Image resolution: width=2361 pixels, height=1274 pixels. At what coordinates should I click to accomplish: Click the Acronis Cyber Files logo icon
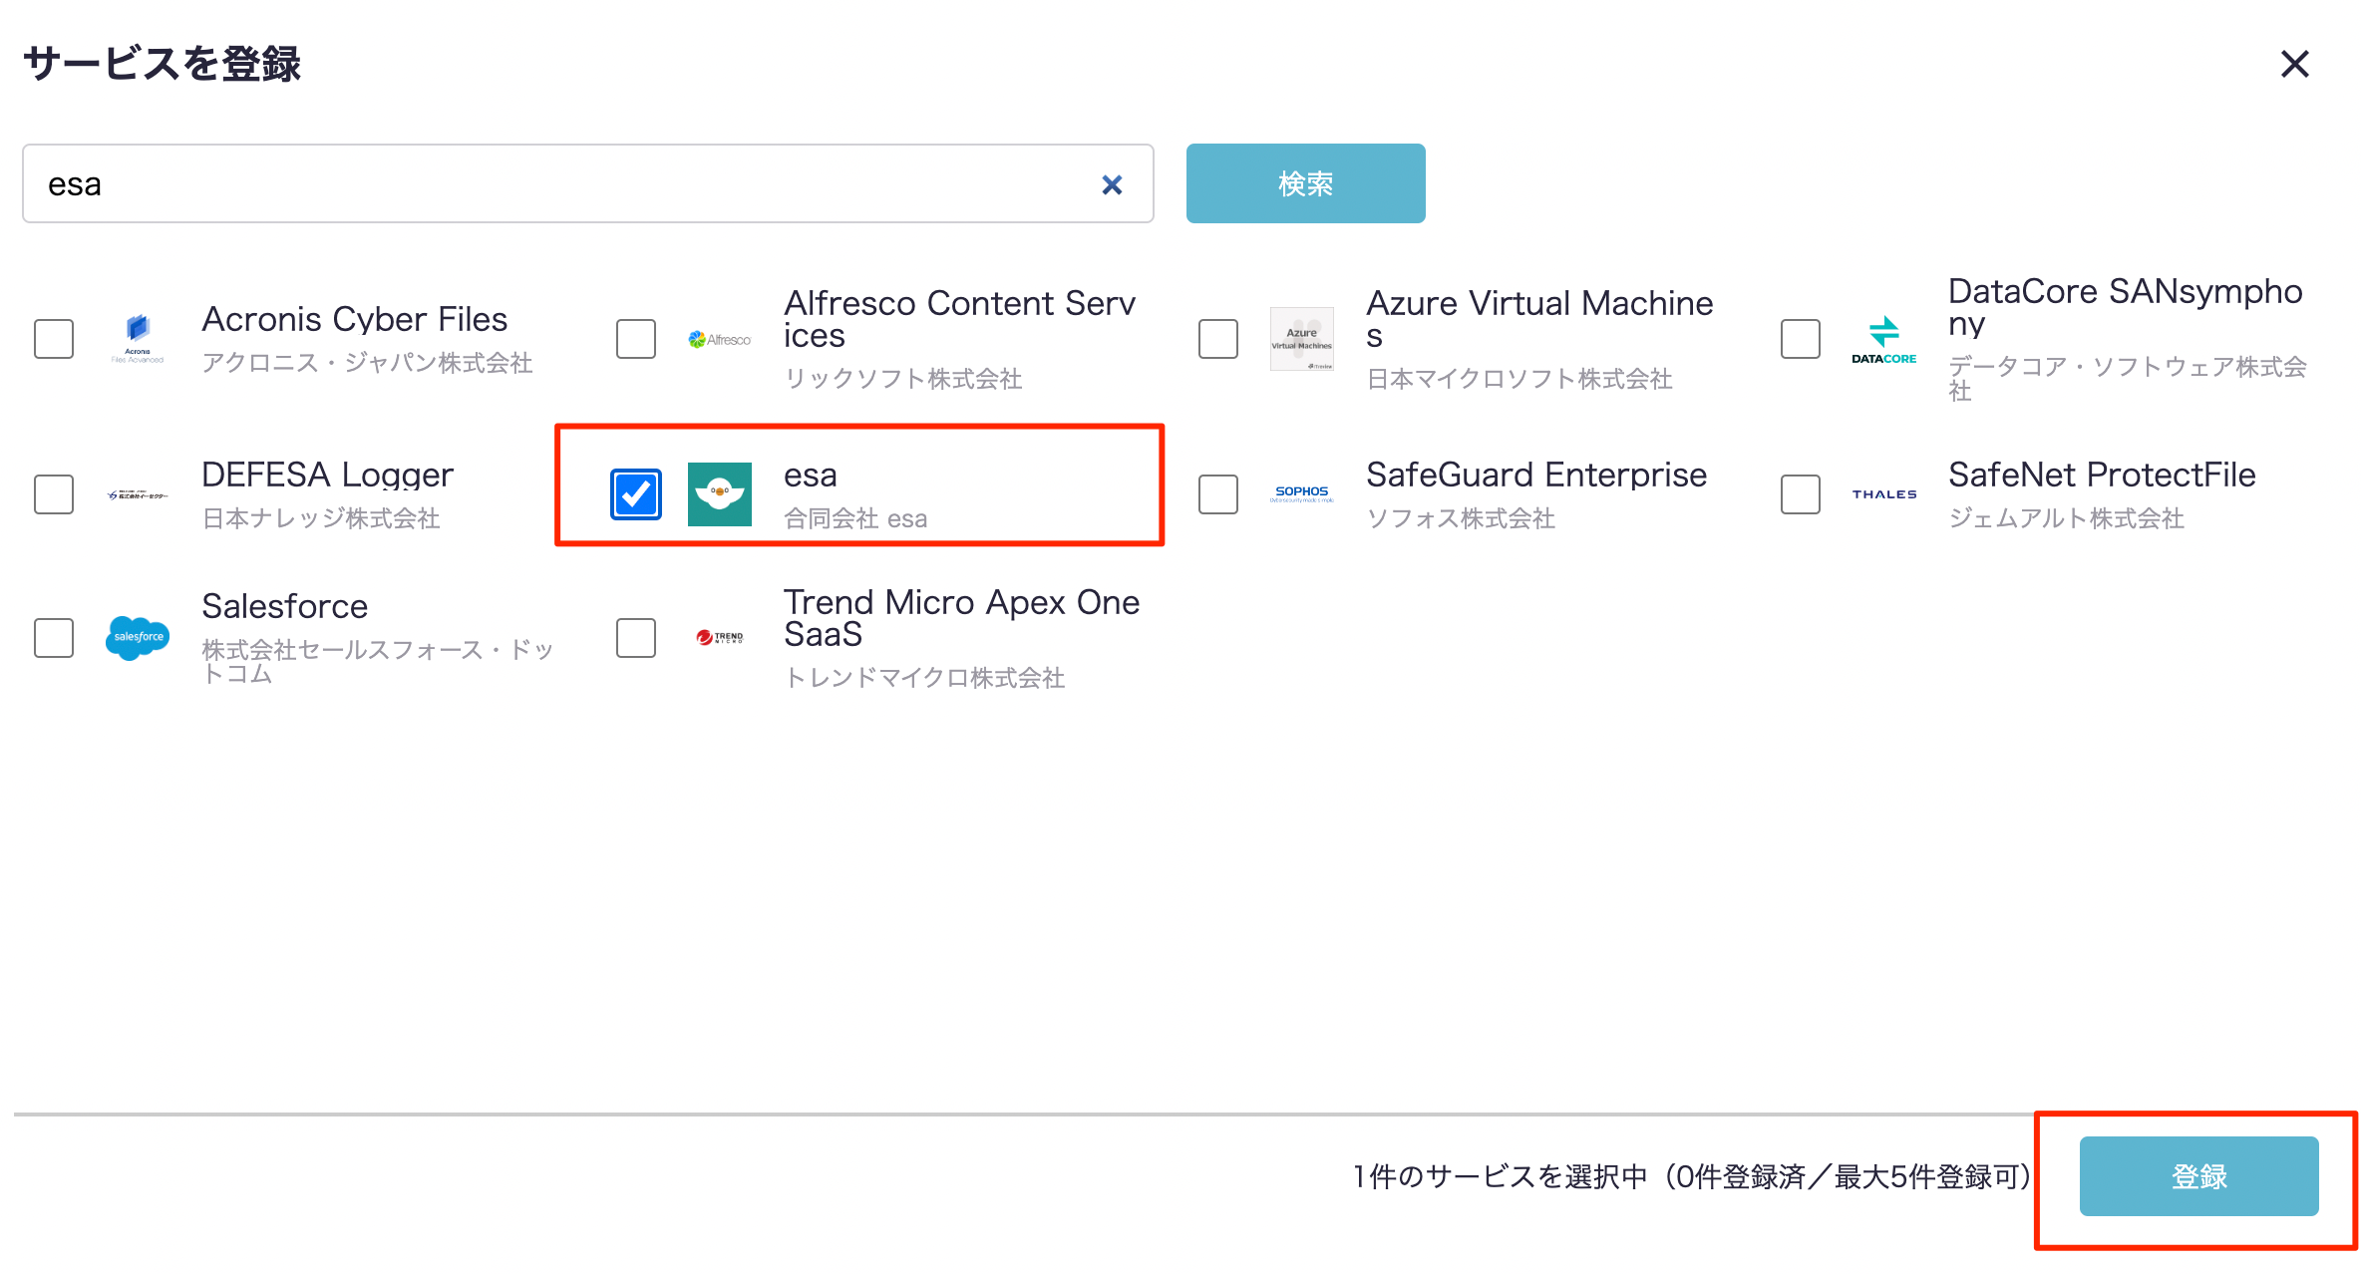tap(138, 339)
